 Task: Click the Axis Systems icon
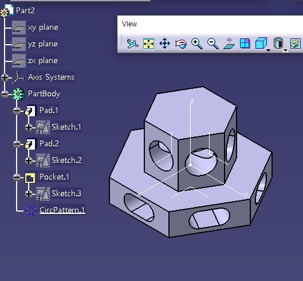point(18,77)
